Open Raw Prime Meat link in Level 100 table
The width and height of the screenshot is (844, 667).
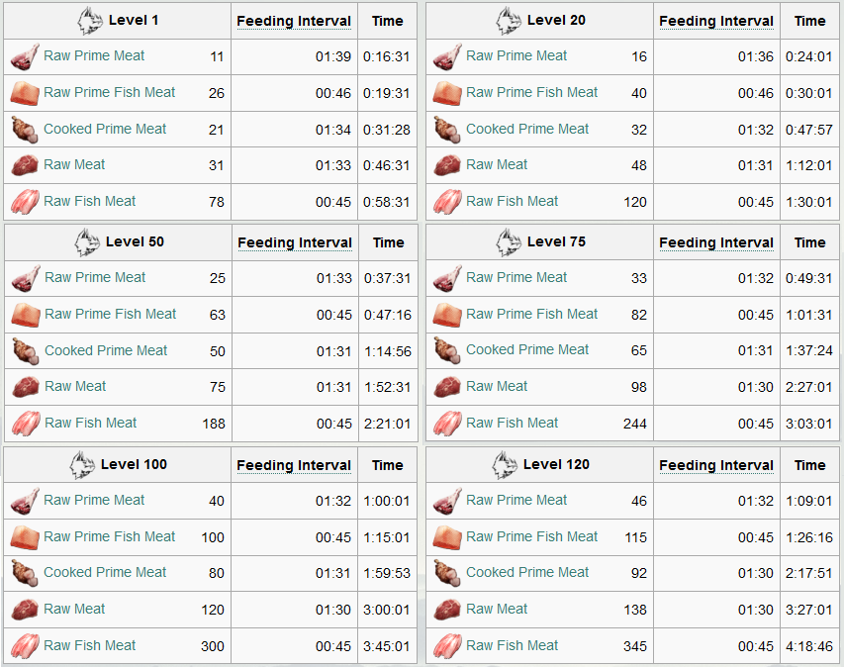pyautogui.click(x=94, y=500)
